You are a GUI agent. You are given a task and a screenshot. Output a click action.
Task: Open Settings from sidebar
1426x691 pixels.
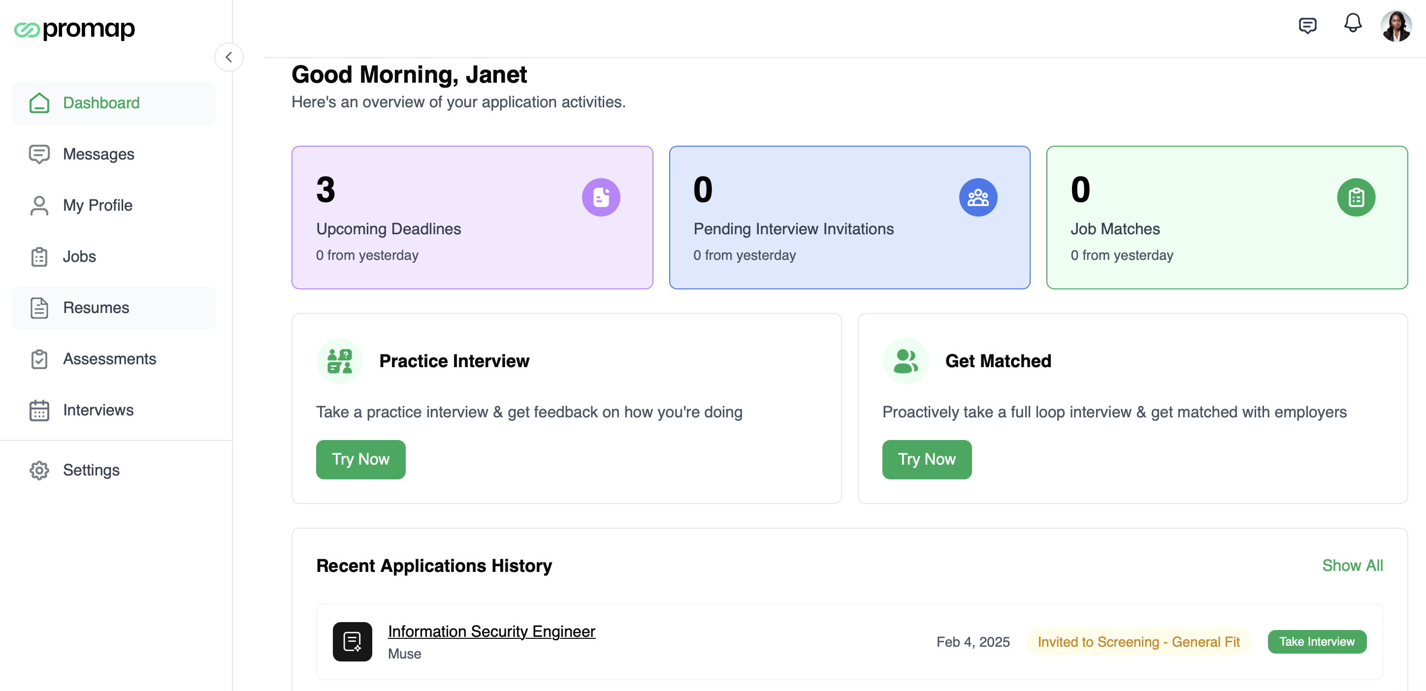tap(113, 470)
